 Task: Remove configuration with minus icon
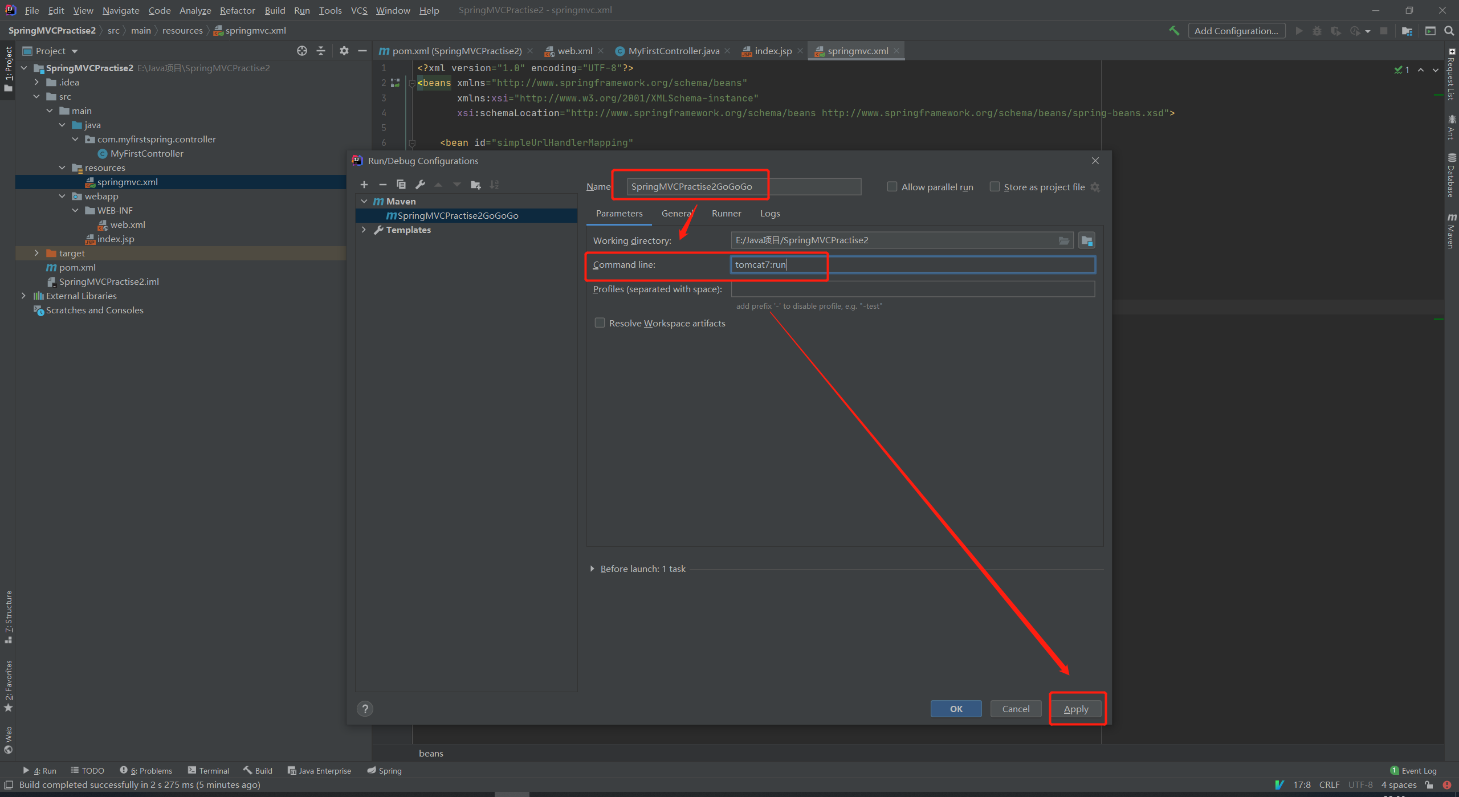point(383,185)
